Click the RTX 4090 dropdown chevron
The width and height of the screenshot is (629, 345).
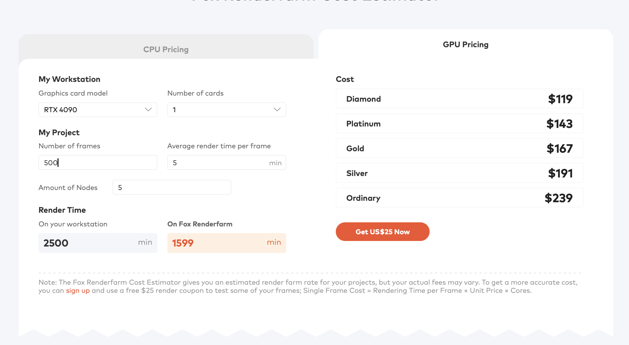coord(148,110)
